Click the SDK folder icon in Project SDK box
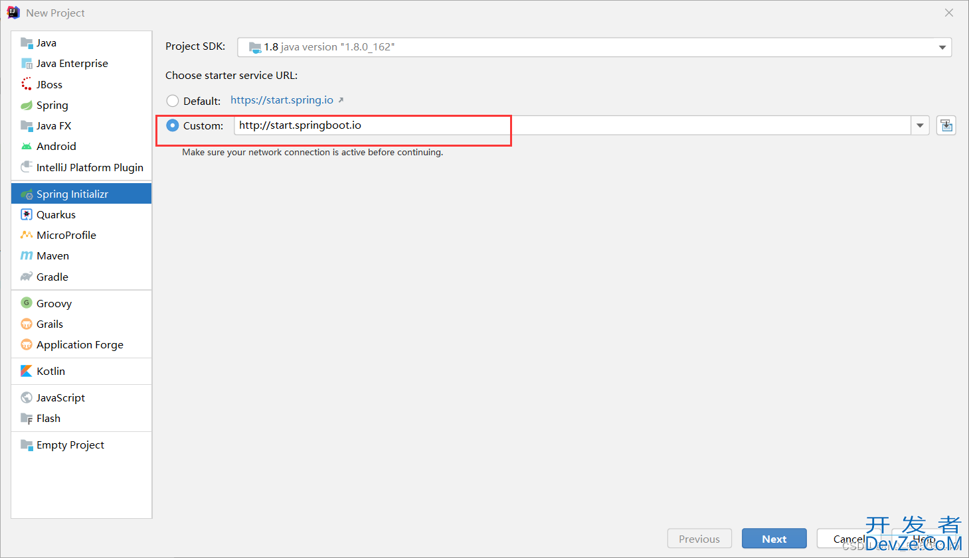This screenshot has width=969, height=558. click(x=255, y=47)
